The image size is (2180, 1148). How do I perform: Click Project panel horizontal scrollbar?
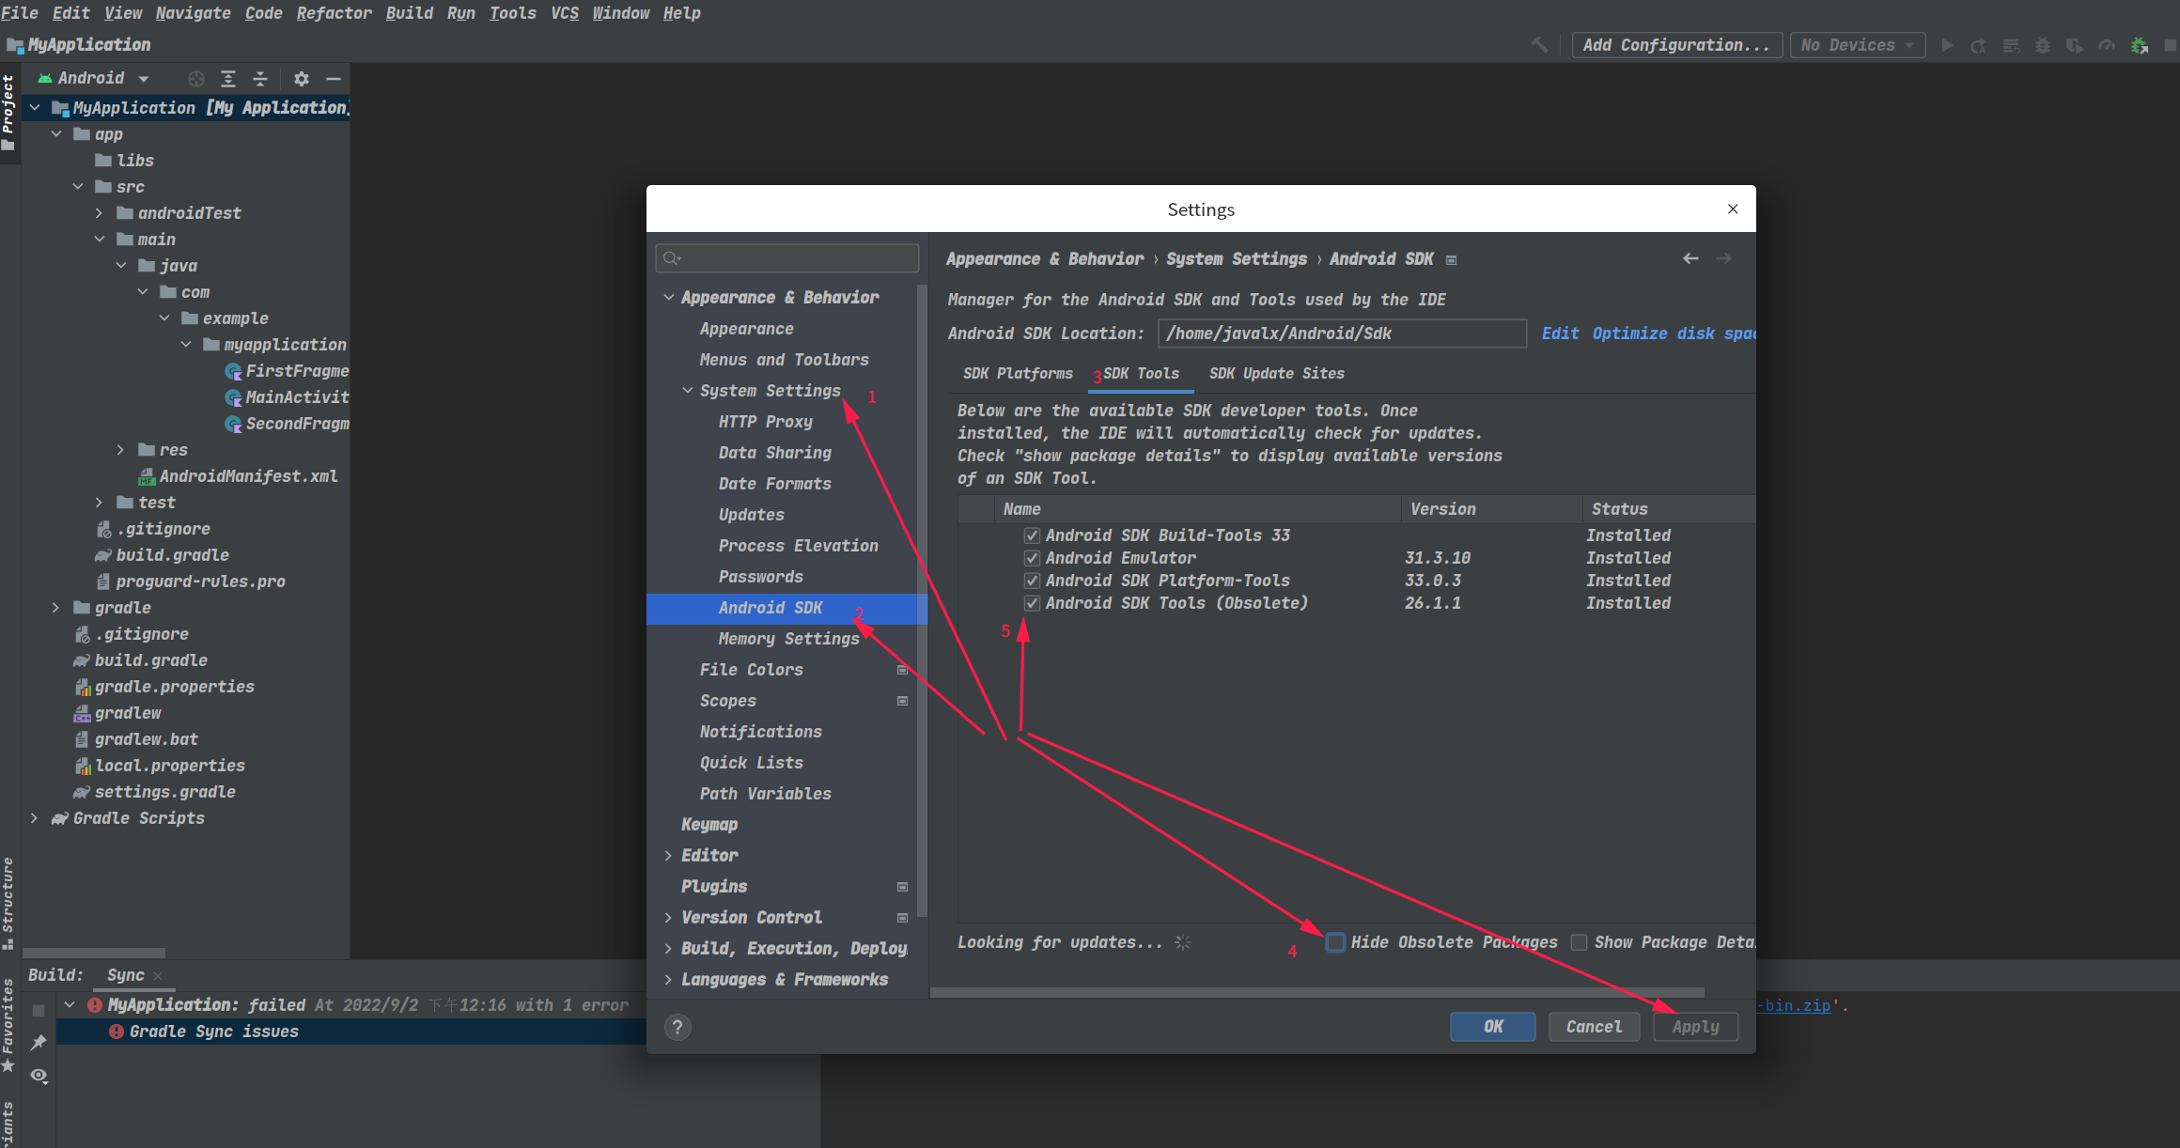click(x=94, y=953)
